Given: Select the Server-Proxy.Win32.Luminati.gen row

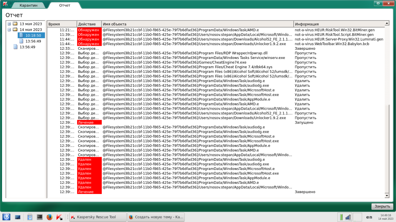Looking at the screenshot, I should click(x=216, y=39).
